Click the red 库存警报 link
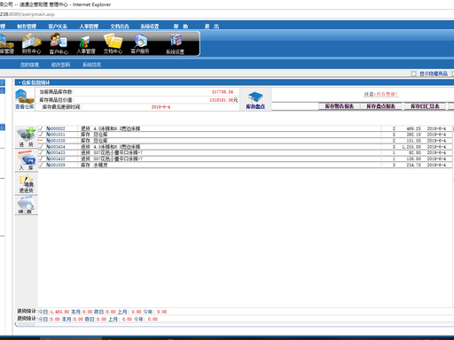This screenshot has width=454, height=340. coord(387,94)
